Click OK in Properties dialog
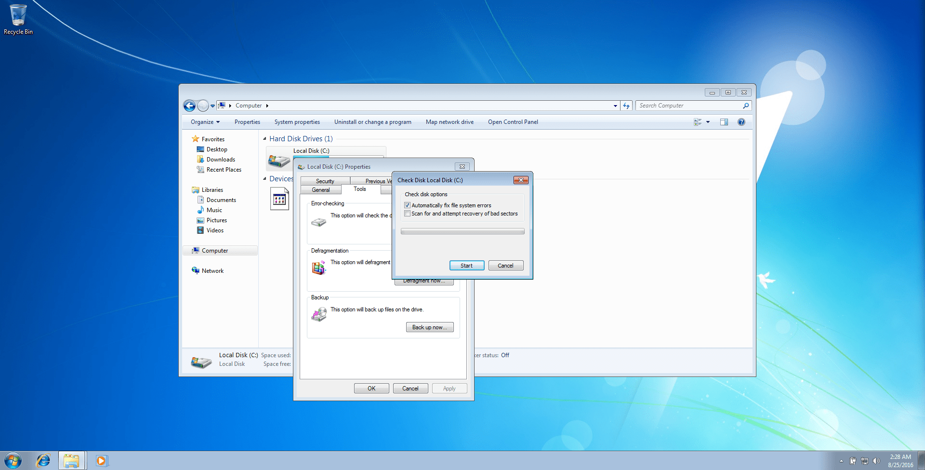The height and width of the screenshot is (470, 925). [x=371, y=389]
